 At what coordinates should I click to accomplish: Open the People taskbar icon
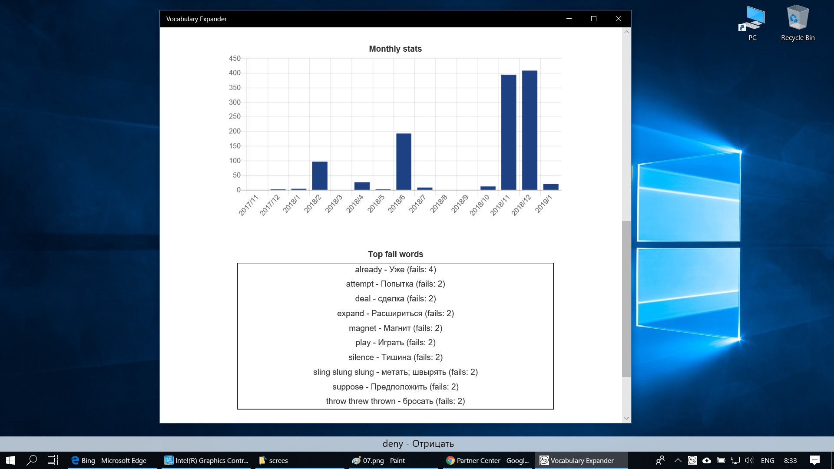(660, 460)
